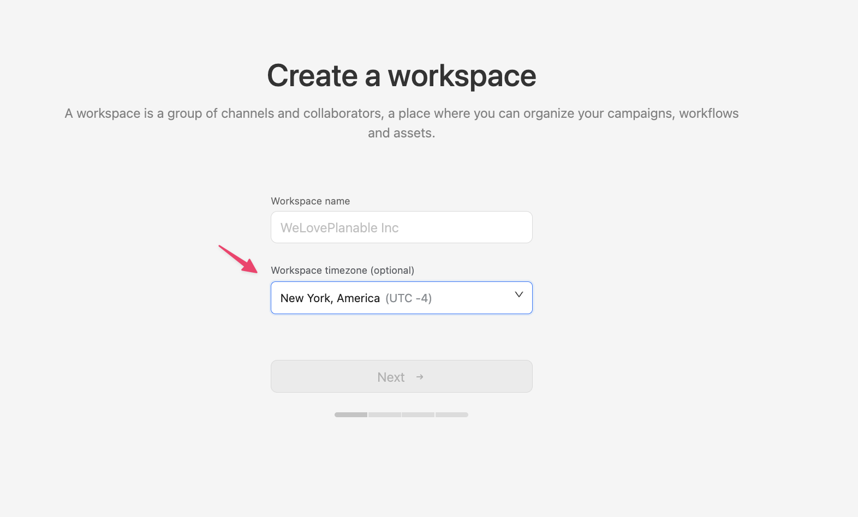Click the 'Create a workspace' heading

click(401, 75)
